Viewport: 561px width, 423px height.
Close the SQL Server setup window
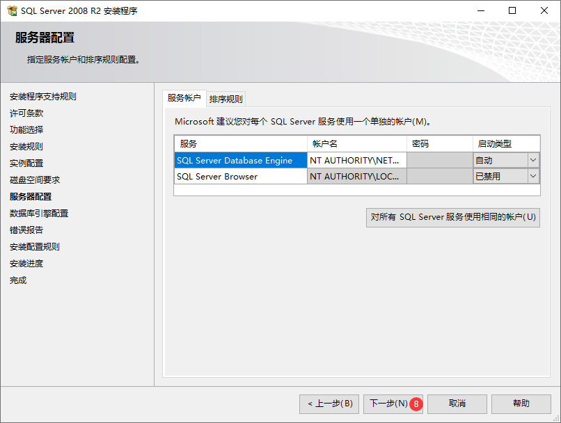(x=544, y=10)
